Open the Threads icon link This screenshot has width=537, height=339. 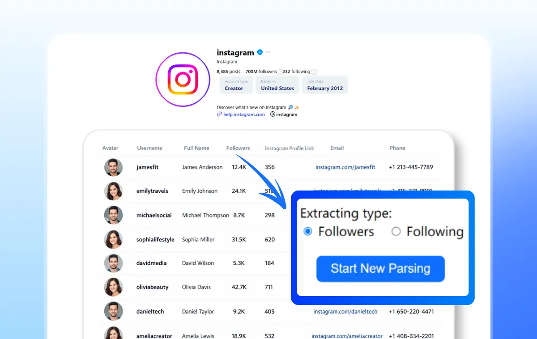pos(273,114)
